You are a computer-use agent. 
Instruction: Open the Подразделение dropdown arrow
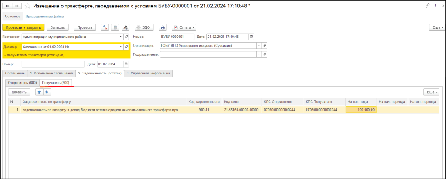259,54
